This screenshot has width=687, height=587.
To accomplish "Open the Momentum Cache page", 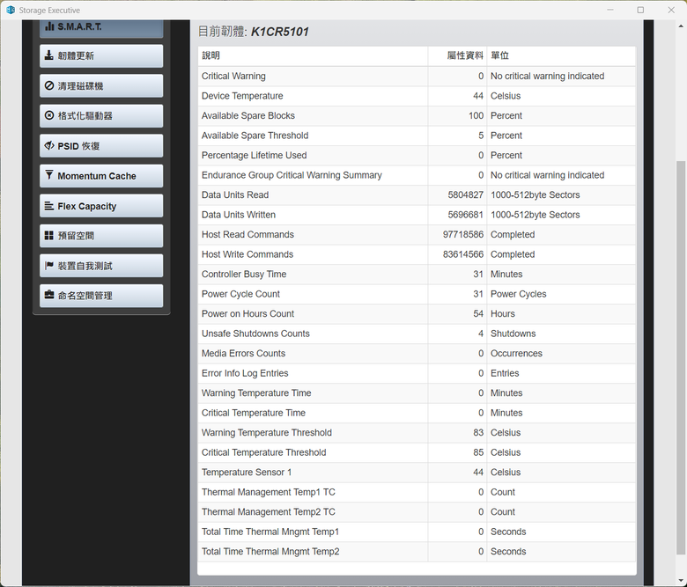I will pyautogui.click(x=101, y=176).
